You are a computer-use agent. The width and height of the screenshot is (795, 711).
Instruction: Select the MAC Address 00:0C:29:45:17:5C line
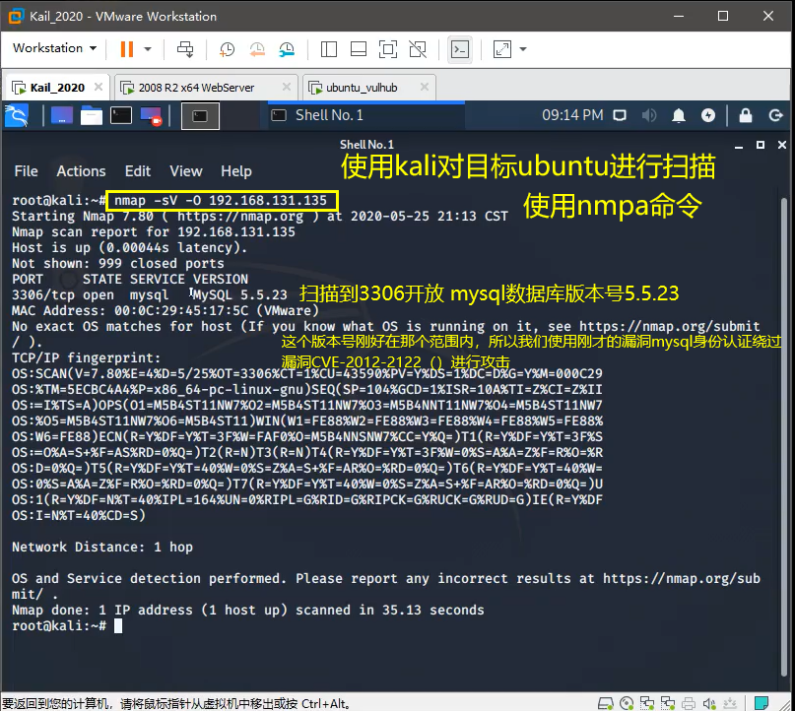(x=166, y=310)
